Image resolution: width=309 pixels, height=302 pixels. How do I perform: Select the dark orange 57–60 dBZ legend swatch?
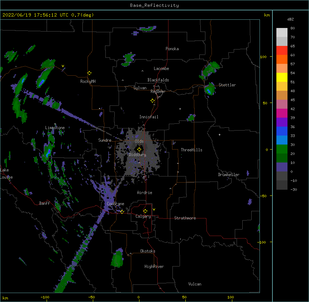click(282, 60)
